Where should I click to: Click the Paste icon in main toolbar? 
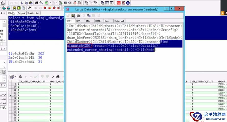(x=31, y=3)
